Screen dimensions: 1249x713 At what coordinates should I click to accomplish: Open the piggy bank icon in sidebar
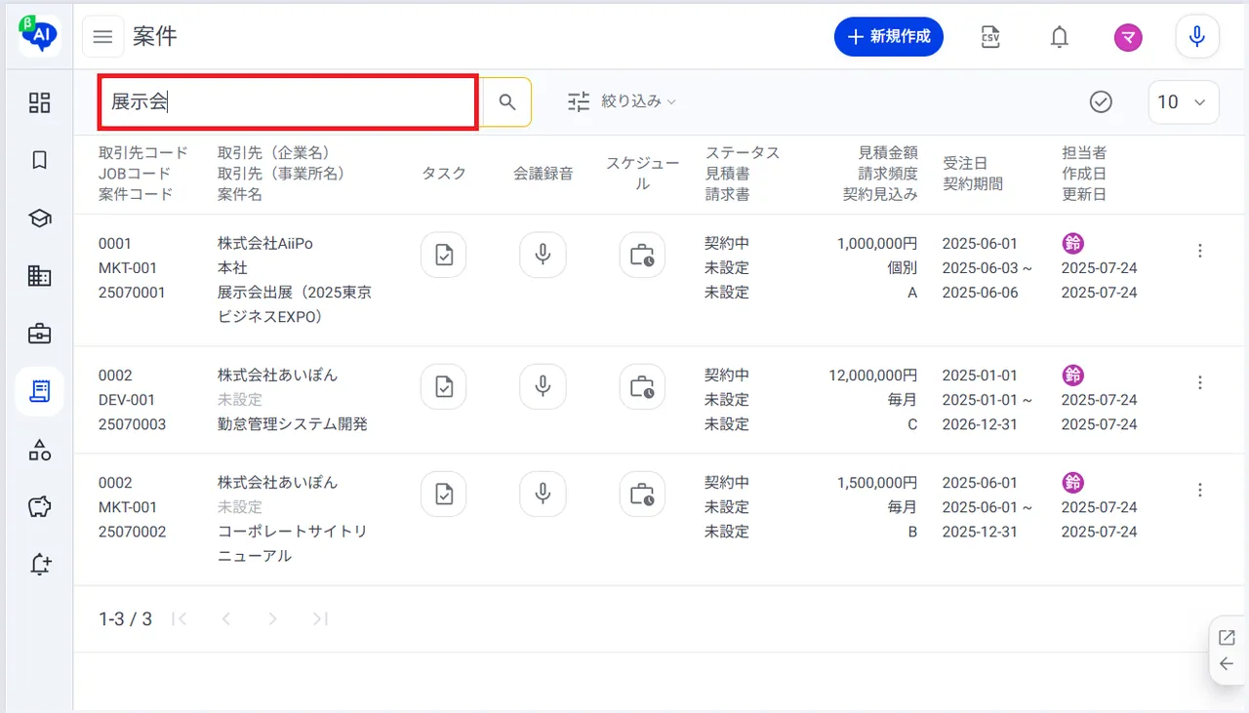click(39, 507)
